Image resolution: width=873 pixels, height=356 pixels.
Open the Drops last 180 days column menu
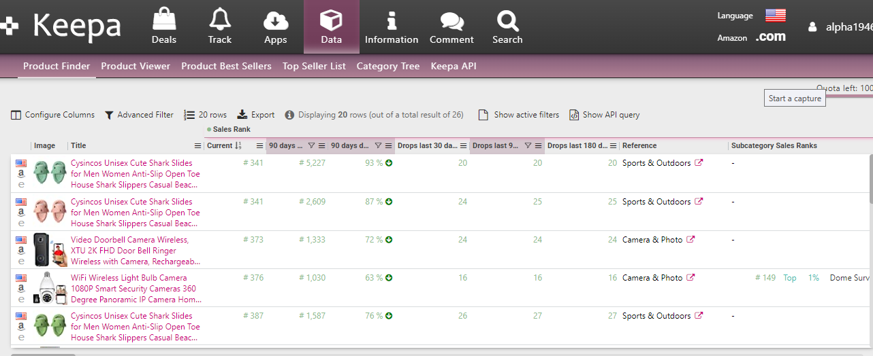tap(613, 145)
